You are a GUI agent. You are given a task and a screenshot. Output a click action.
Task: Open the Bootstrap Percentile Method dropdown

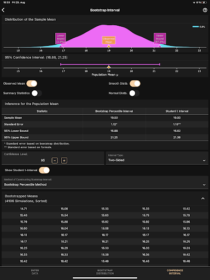(105, 183)
